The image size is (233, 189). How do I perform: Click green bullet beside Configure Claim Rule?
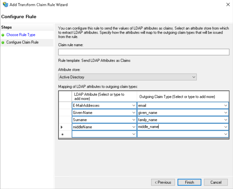(3, 42)
